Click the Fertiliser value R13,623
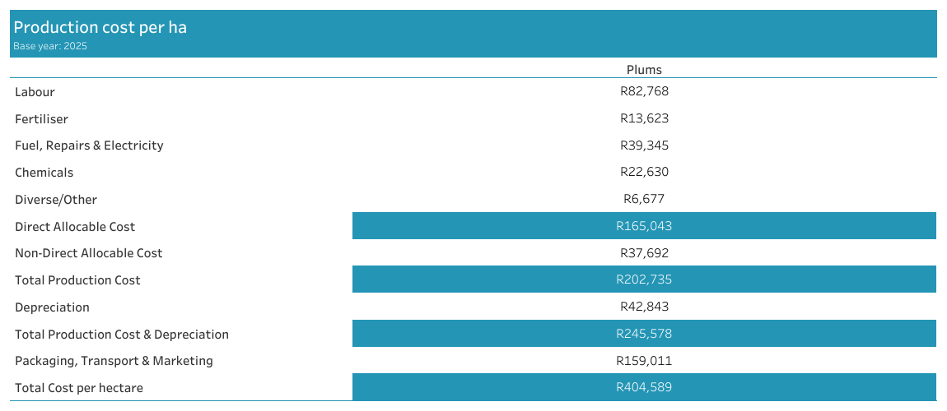The height and width of the screenshot is (411, 947). [x=644, y=118]
